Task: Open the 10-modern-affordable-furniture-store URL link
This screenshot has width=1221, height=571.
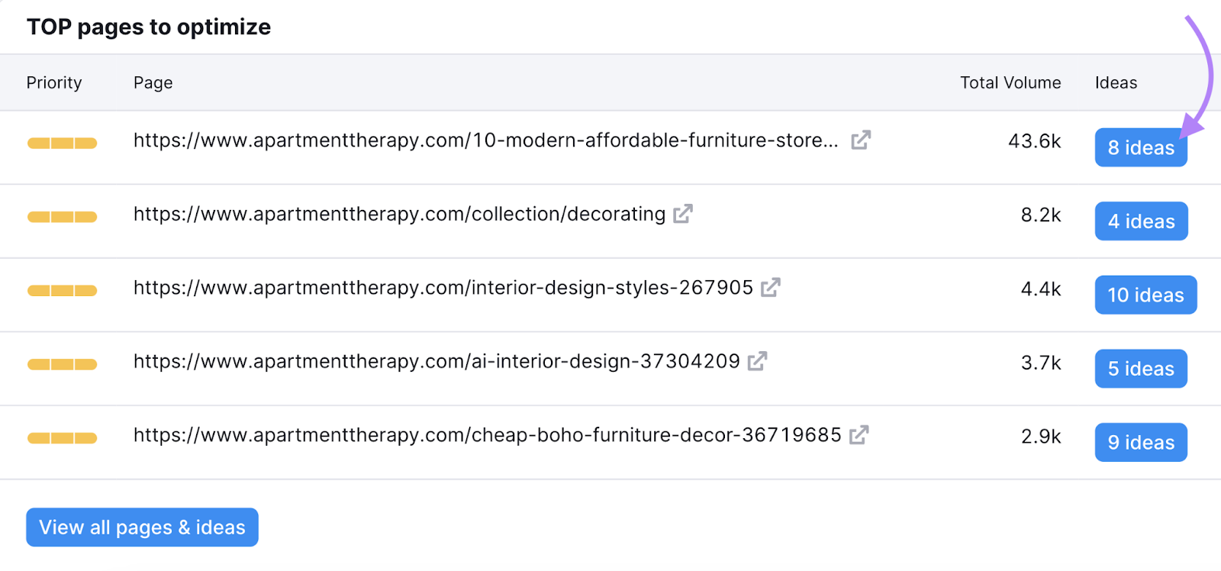Action: [485, 140]
